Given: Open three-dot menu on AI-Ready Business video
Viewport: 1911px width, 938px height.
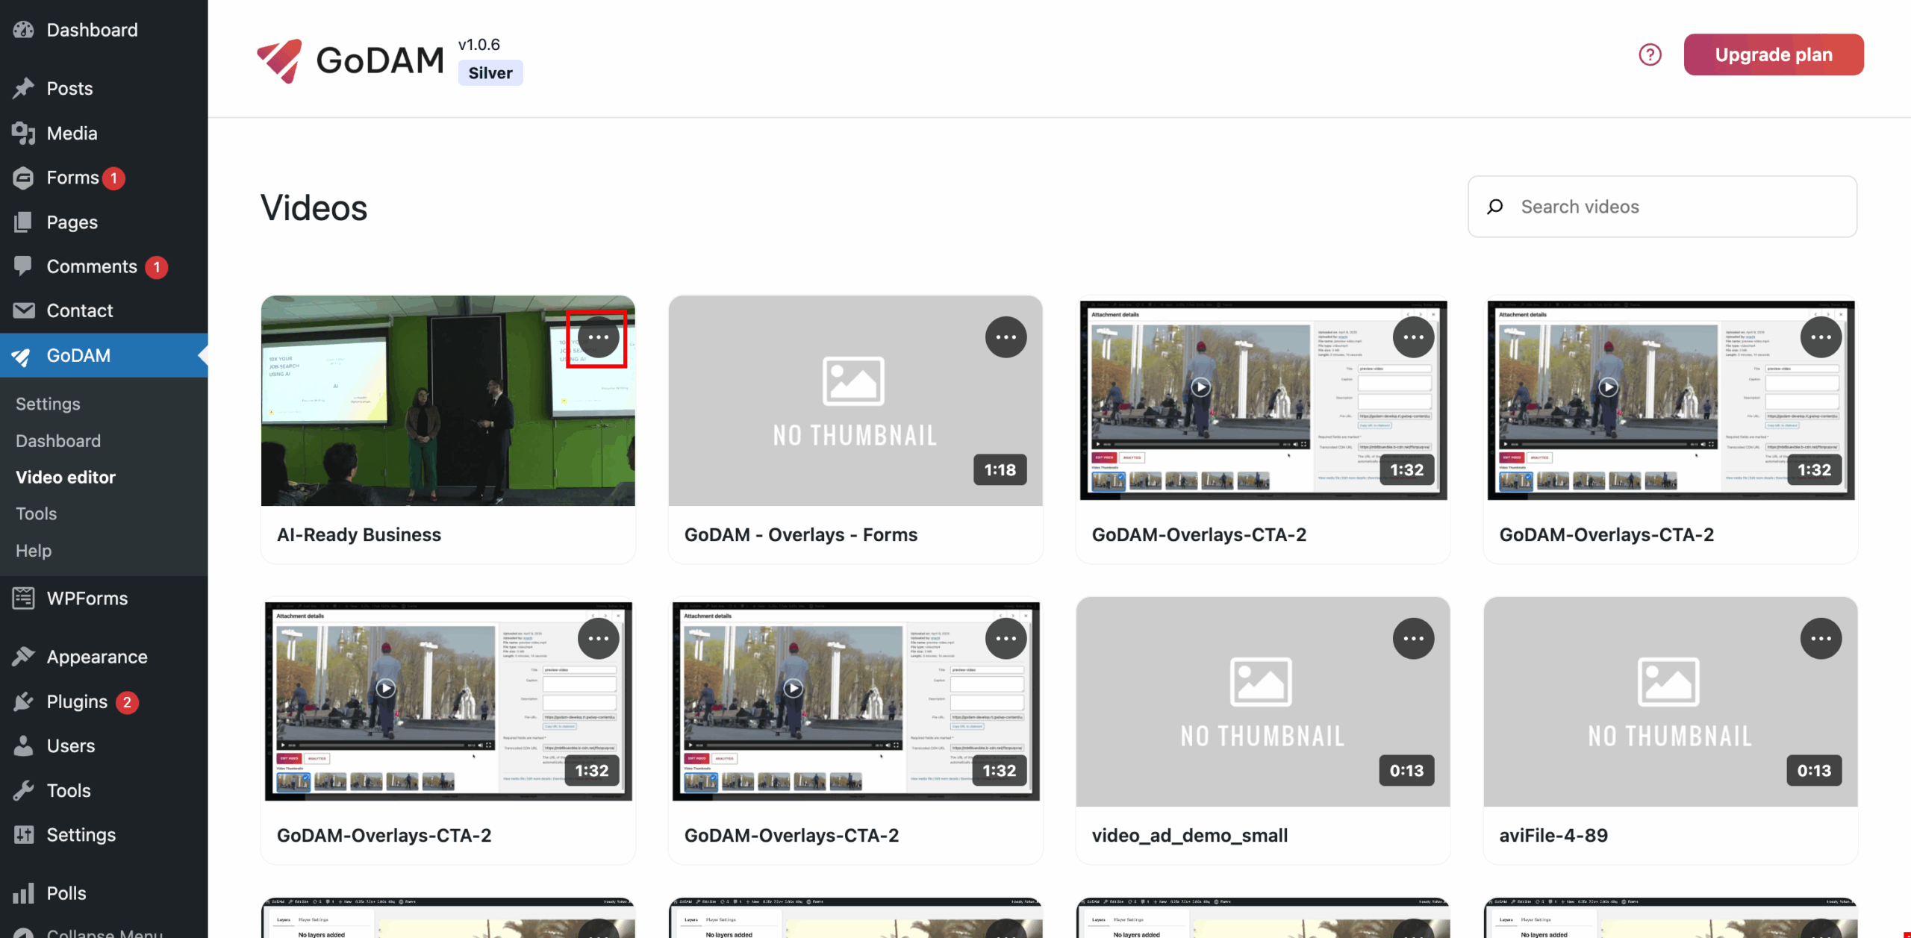Looking at the screenshot, I should click(x=598, y=337).
